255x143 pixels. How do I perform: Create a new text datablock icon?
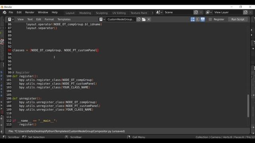click(x=139, y=19)
